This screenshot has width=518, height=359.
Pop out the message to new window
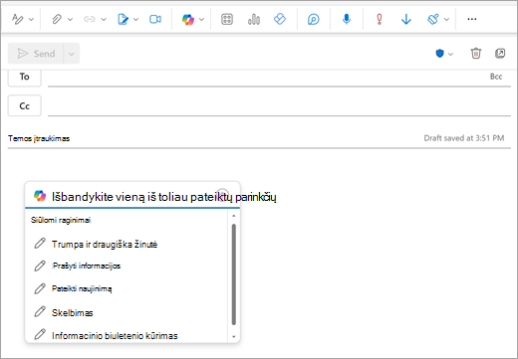[x=500, y=53]
